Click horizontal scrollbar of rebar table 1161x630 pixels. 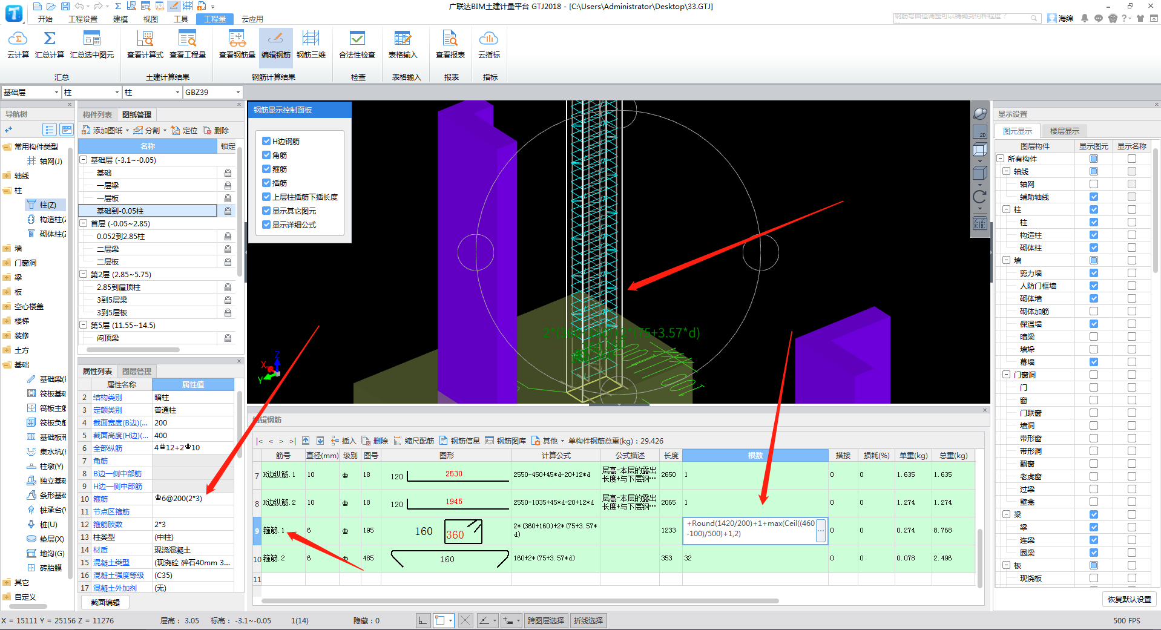(519, 601)
